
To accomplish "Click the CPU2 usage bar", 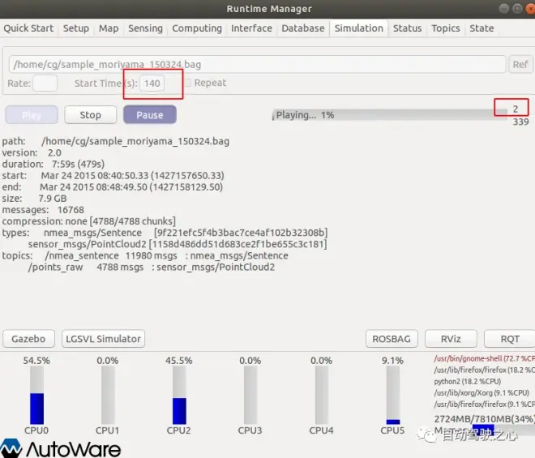I will [x=179, y=395].
